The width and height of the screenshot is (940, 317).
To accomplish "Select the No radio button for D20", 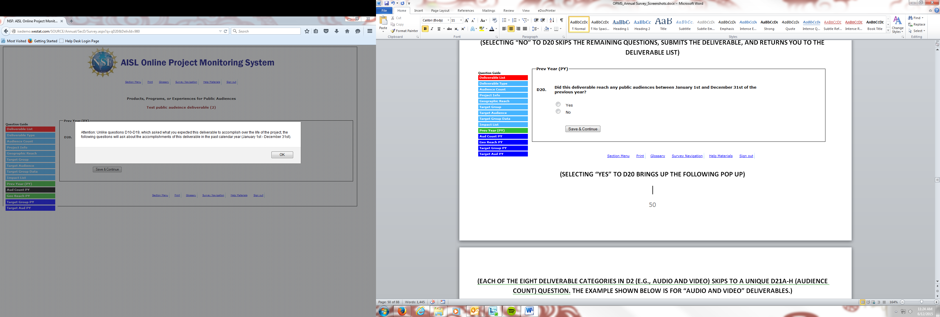I will click(558, 111).
